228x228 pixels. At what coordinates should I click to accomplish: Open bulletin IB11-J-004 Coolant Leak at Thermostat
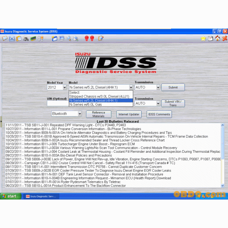tap(113, 152)
